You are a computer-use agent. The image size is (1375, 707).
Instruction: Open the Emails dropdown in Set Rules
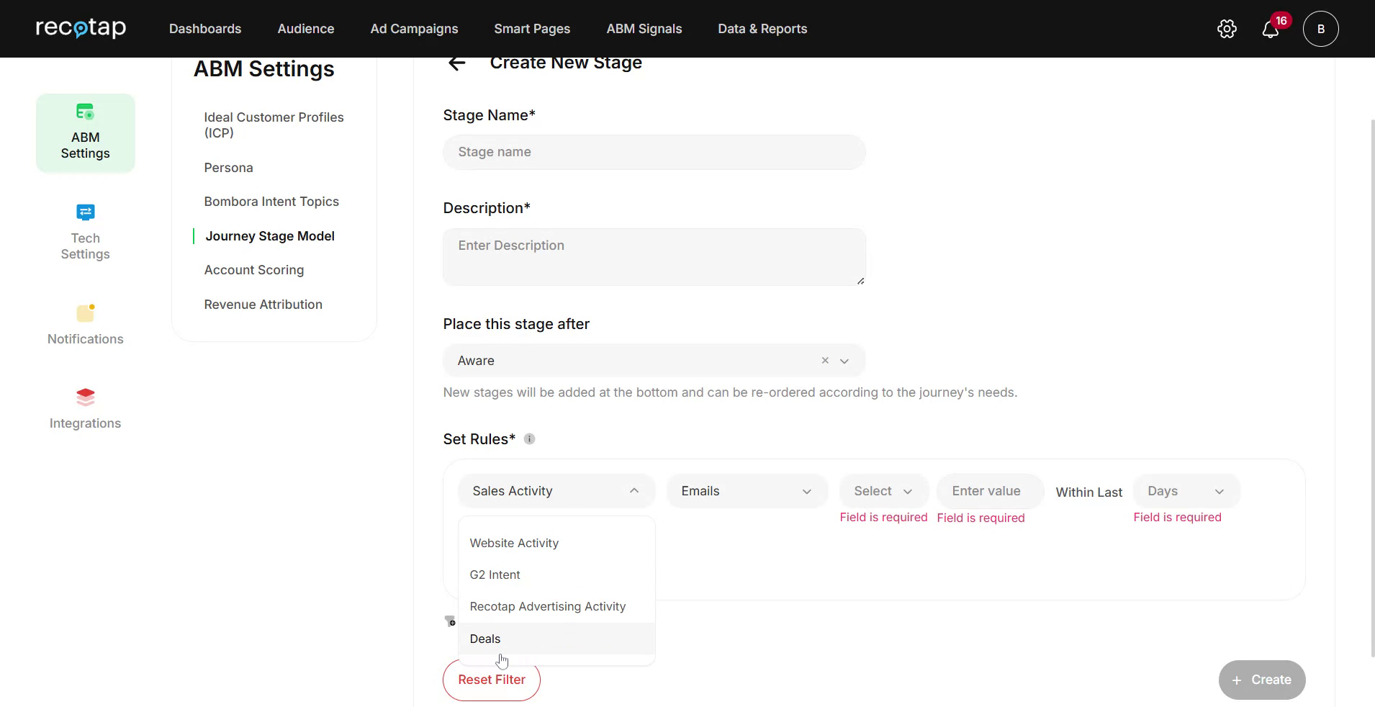747,490
